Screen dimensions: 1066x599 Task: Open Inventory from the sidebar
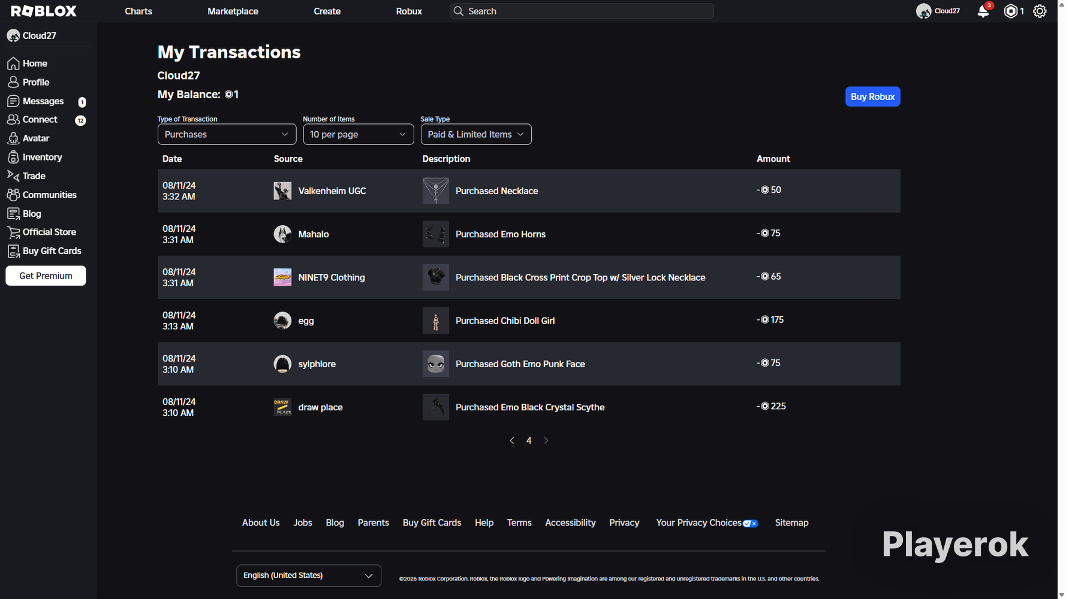click(35, 157)
